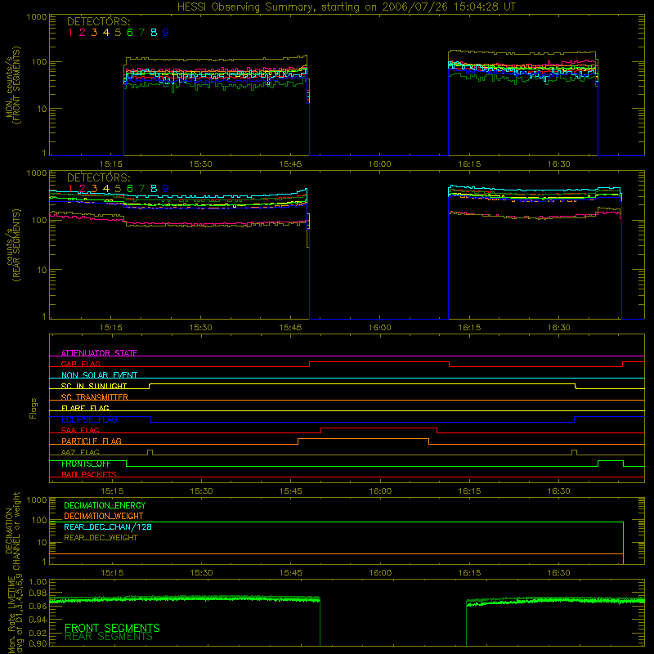
Task: Click the dark green REAR SEGMENTS livetime legend
Action: (109, 637)
